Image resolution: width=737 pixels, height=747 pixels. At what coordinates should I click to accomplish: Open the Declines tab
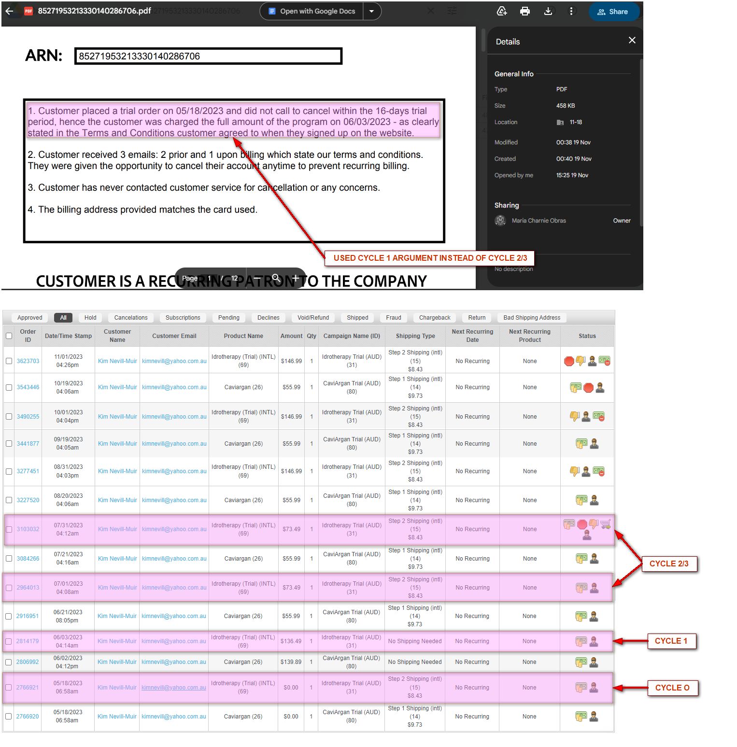pos(269,317)
